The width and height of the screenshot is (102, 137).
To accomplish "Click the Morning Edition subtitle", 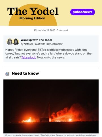I will point(32,18).
